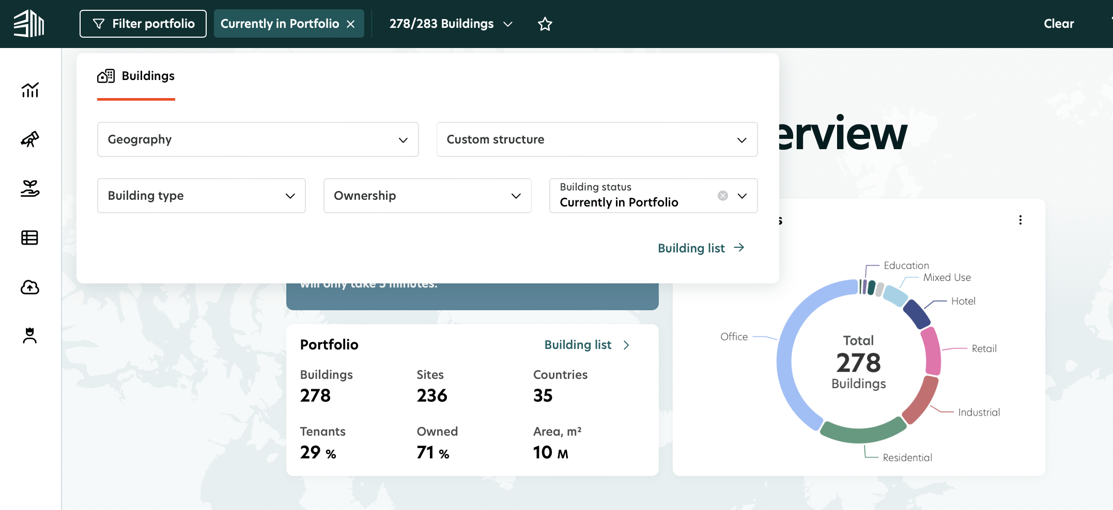Open the chart card three-dot menu
The height and width of the screenshot is (510, 1113).
click(x=1021, y=220)
